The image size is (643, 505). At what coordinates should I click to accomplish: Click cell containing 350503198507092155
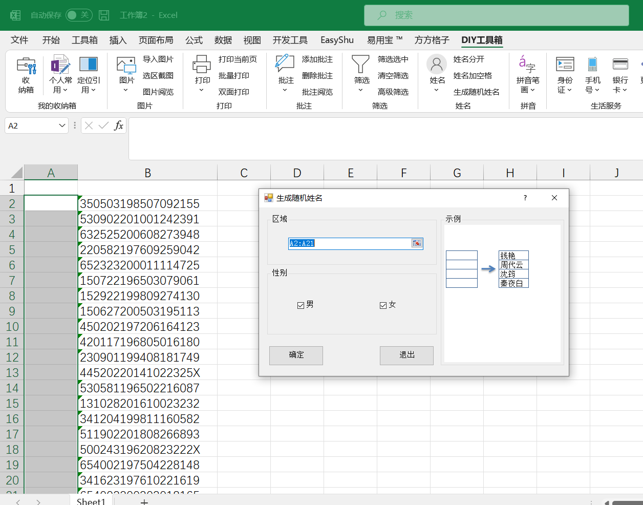click(147, 203)
